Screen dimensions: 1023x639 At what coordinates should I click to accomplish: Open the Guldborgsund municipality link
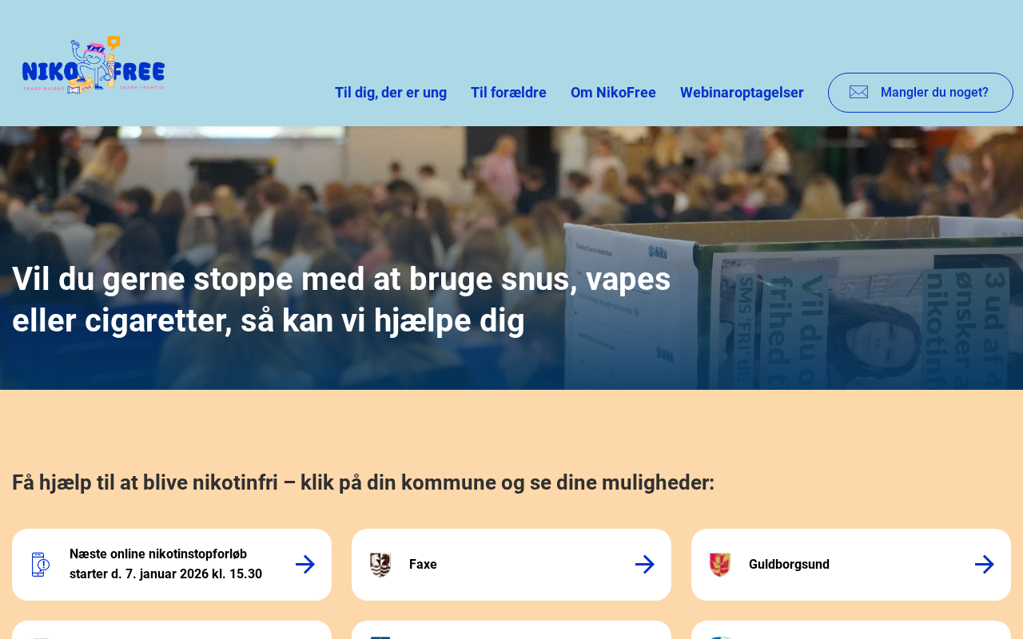coord(851,565)
